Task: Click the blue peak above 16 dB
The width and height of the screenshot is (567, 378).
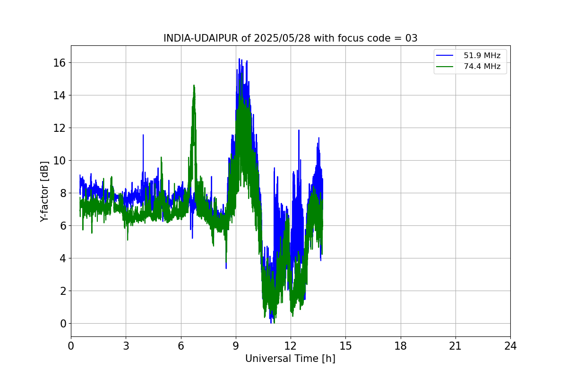Action: pyautogui.click(x=240, y=60)
